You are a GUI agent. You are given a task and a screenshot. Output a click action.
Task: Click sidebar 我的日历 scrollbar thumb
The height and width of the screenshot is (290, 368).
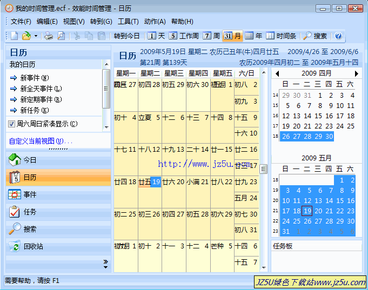pyautogui.click(x=106, y=89)
